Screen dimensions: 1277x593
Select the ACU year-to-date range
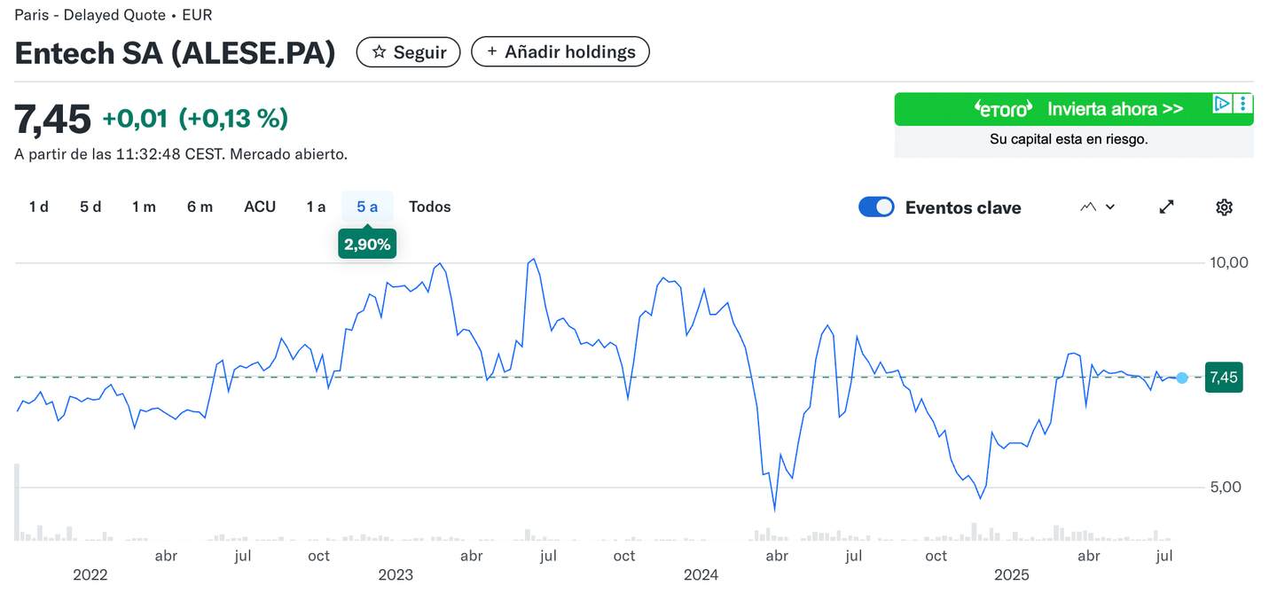click(260, 207)
